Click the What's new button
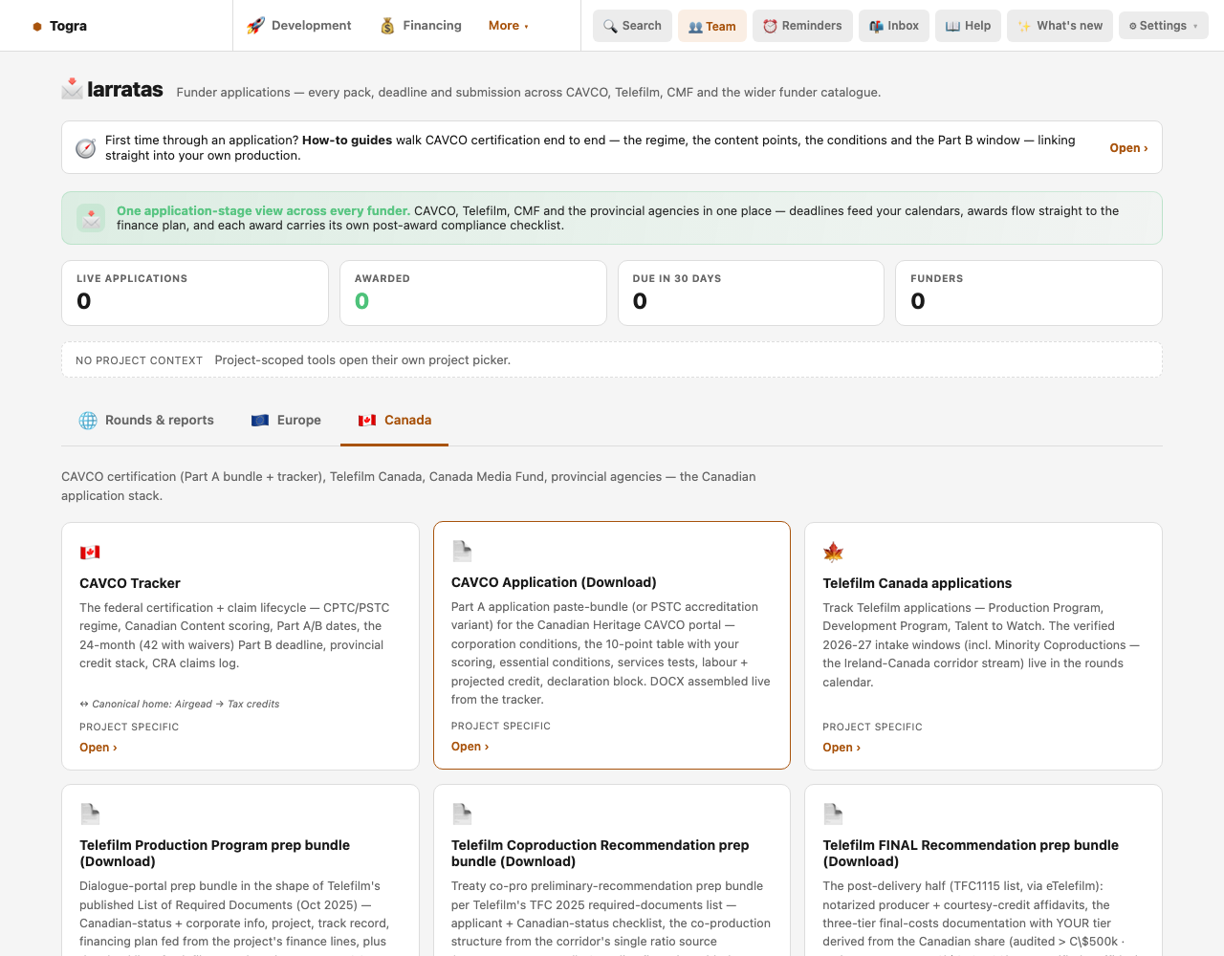 (x=1060, y=26)
